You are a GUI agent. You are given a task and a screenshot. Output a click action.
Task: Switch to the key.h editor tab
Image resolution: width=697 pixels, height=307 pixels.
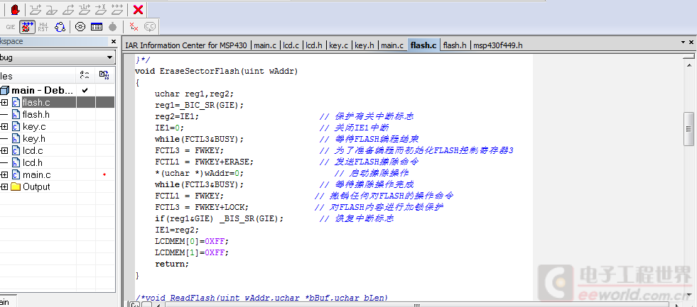point(364,45)
